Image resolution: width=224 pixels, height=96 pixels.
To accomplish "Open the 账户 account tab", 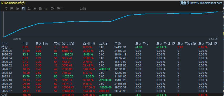I will tap(60, 9).
